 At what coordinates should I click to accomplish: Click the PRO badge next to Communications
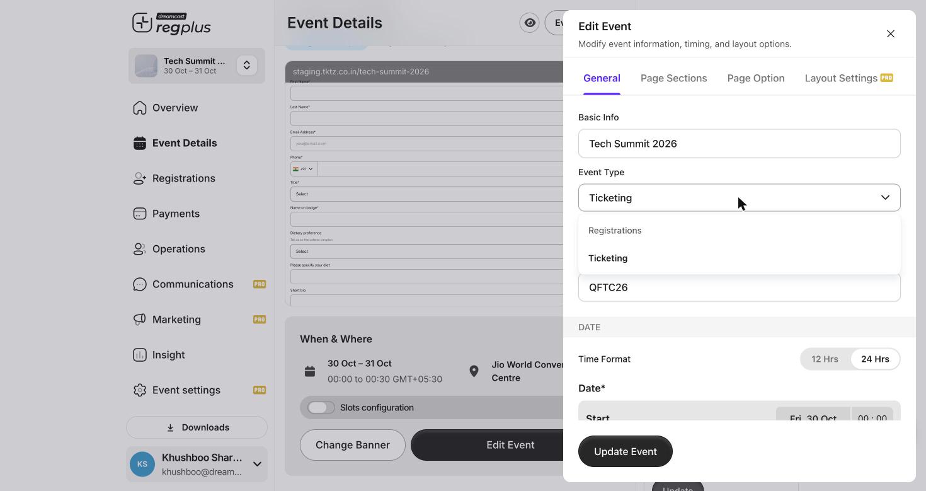click(260, 284)
